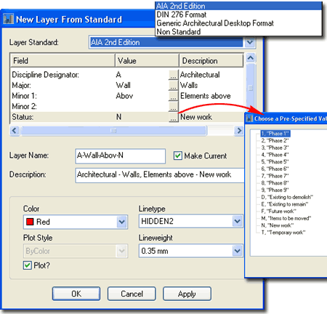Click the Apply button
The width and height of the screenshot is (327, 314).
[x=187, y=294]
